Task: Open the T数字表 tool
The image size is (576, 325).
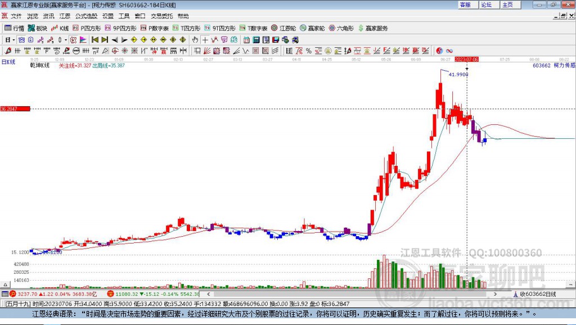Action: [x=254, y=28]
